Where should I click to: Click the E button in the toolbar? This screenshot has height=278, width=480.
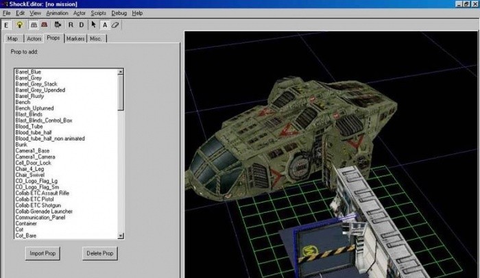pyautogui.click(x=8, y=25)
